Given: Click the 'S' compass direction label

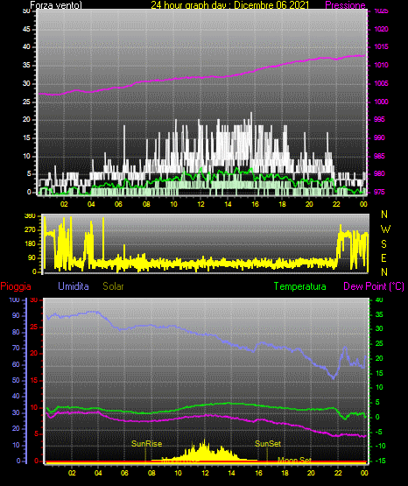Looking at the screenshot, I should 383,244.
